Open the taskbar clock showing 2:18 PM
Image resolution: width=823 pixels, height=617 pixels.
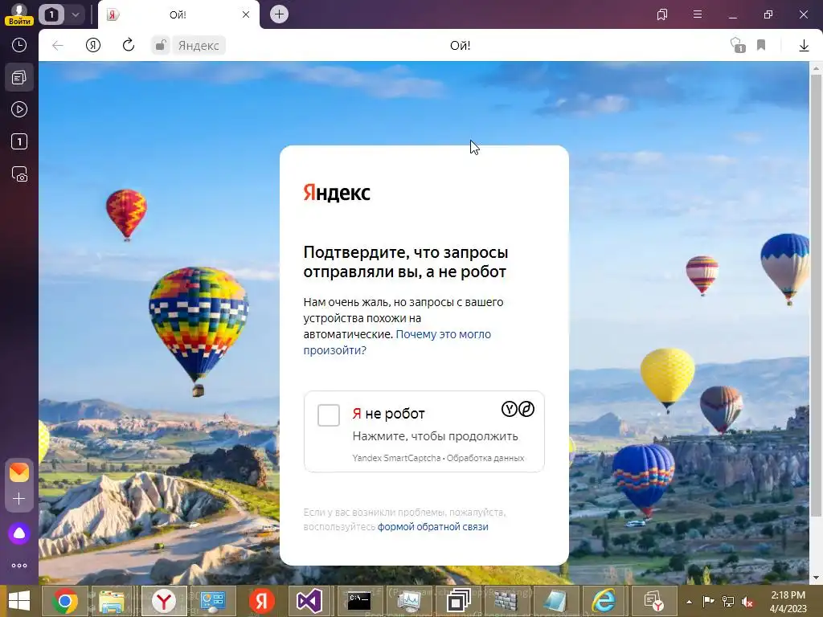(788, 602)
